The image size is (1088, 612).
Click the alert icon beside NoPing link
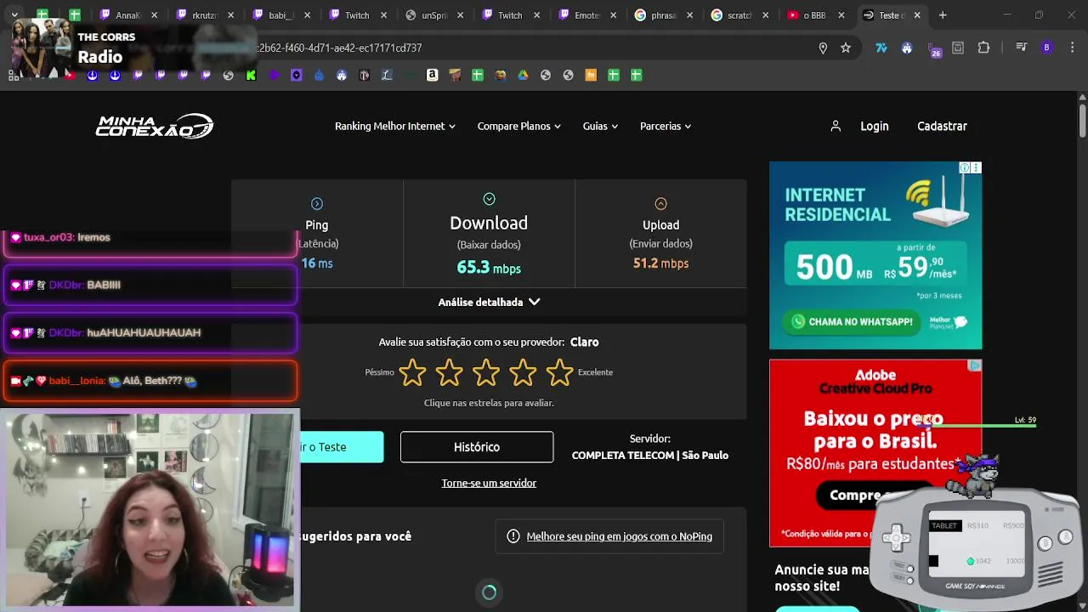coord(513,536)
